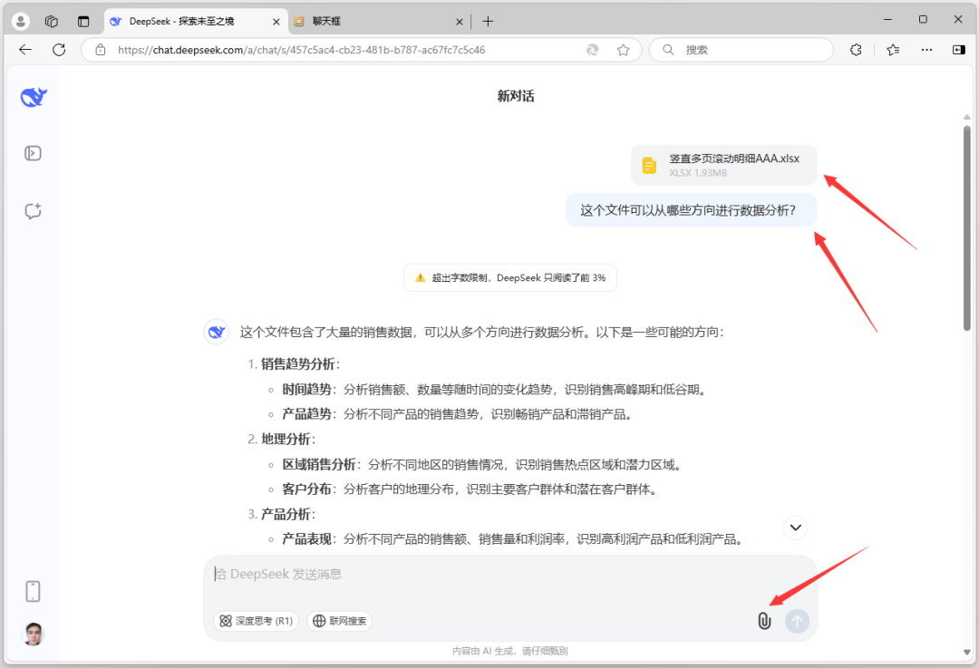The width and height of the screenshot is (979, 668).
Task: Select the sidebar collapse panel icon
Action: pyautogui.click(x=33, y=153)
